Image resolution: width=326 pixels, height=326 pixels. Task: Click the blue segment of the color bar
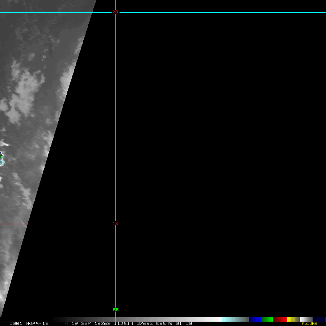[255, 319]
